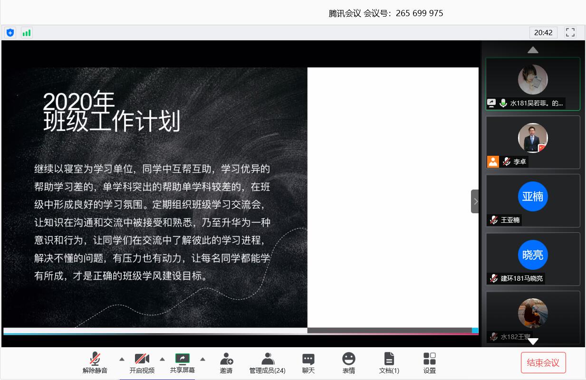Unmute microphone (解除静音)
Viewport: 586px width, 380px height.
tap(95, 363)
